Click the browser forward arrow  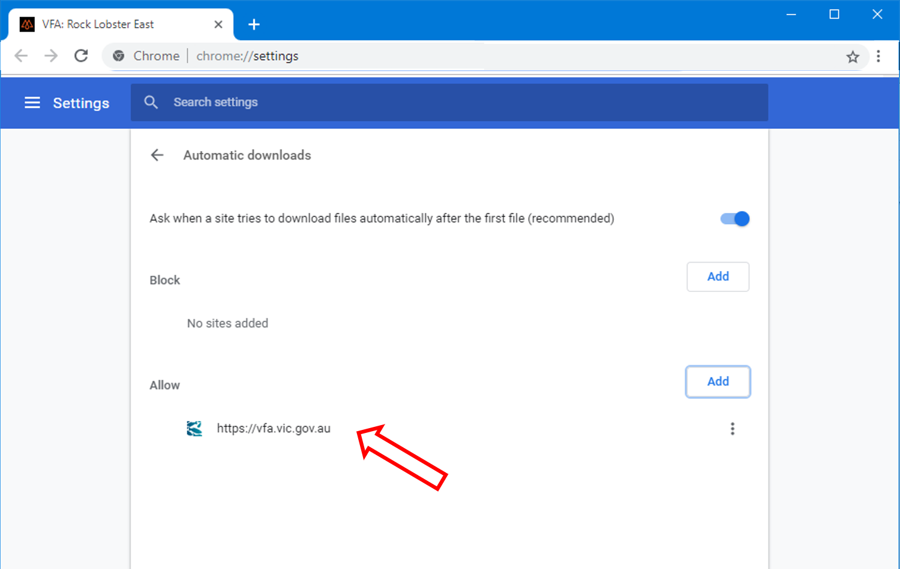pos(51,56)
